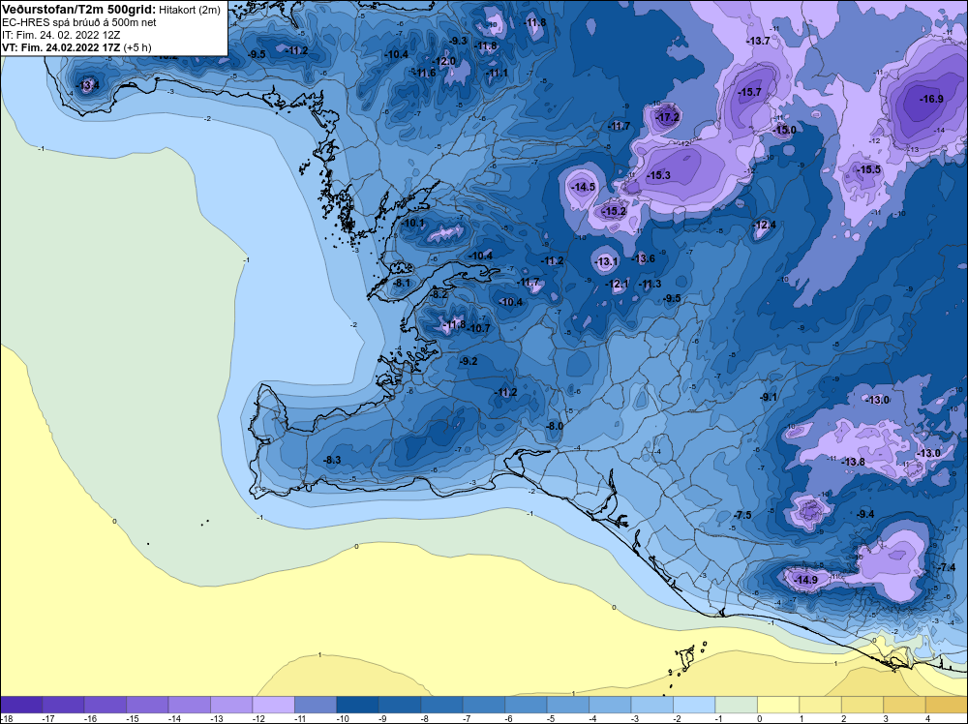
Task: Click the -12.1 temperature label
Action: (618, 284)
